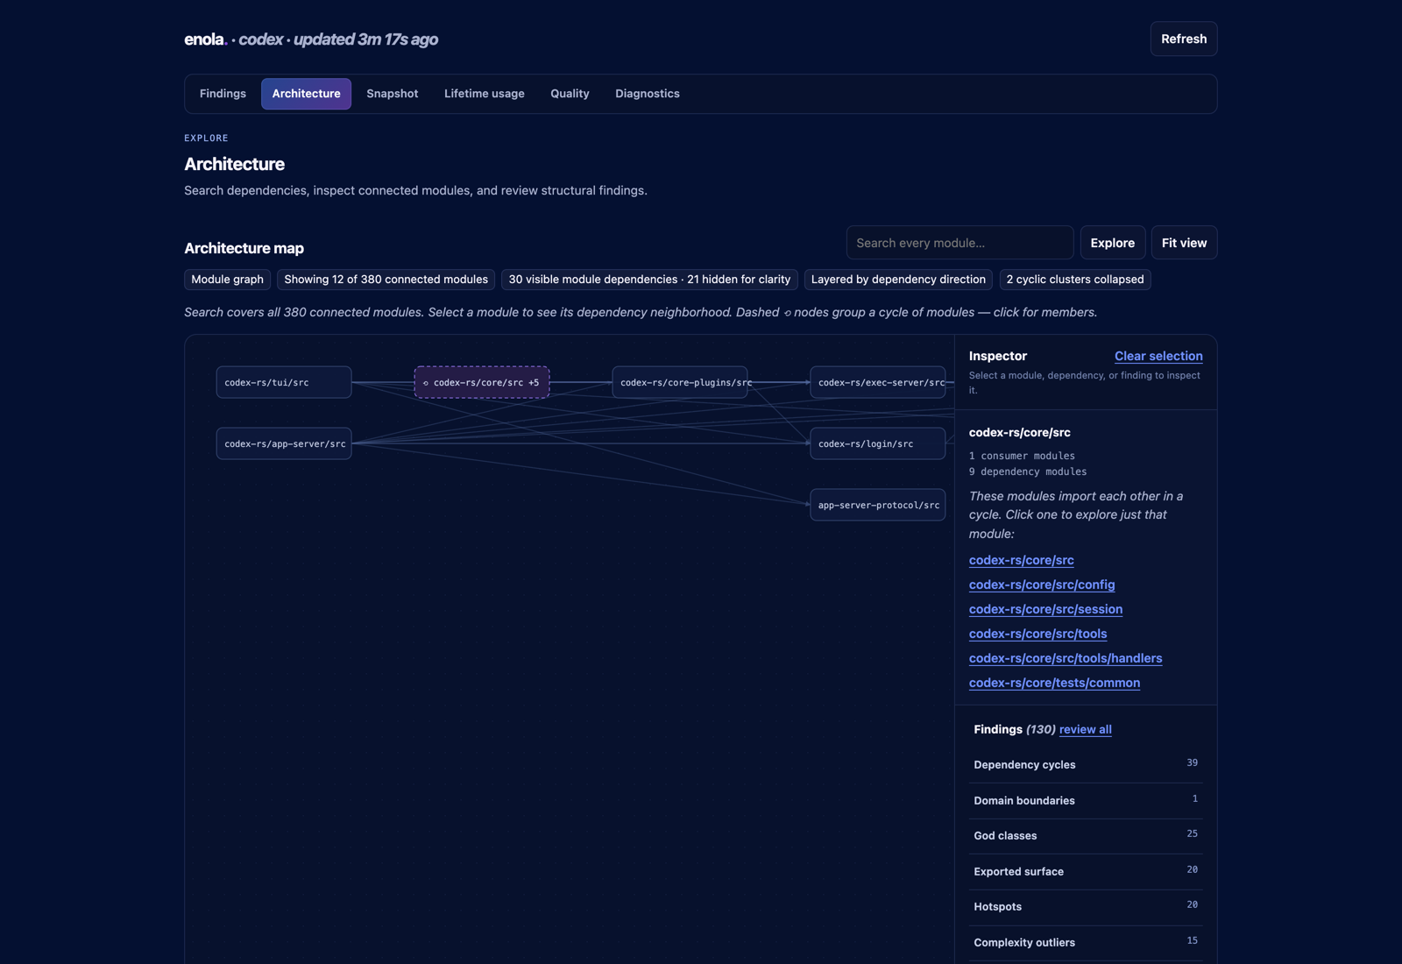
Task: Open the codex-rs/core/src/tools link
Action: [1037, 634]
